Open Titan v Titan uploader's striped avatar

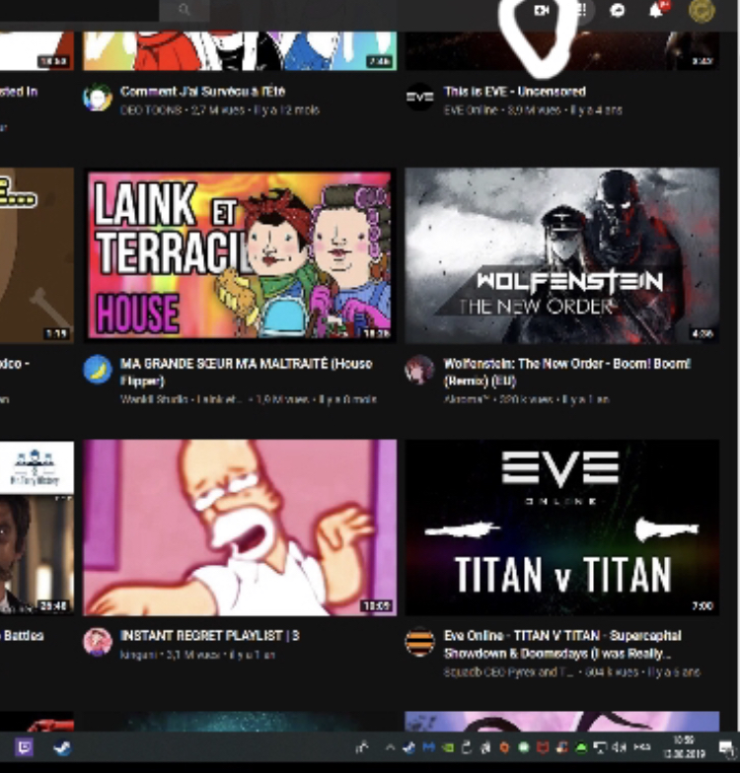tap(419, 642)
